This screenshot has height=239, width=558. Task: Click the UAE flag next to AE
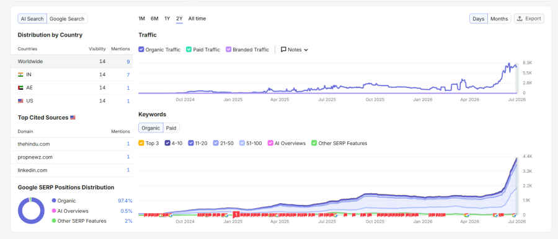coord(20,88)
